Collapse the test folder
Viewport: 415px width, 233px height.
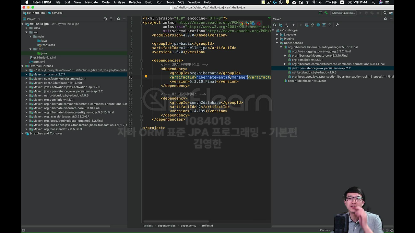30,49
